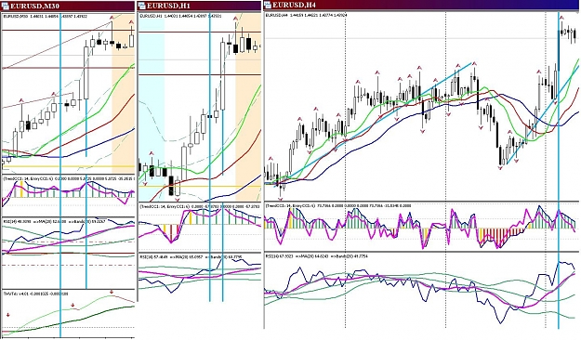The image size is (581, 340).
Task: Click the chart icon in the EURUSD,H4 title bar
Action: click(268, 5)
